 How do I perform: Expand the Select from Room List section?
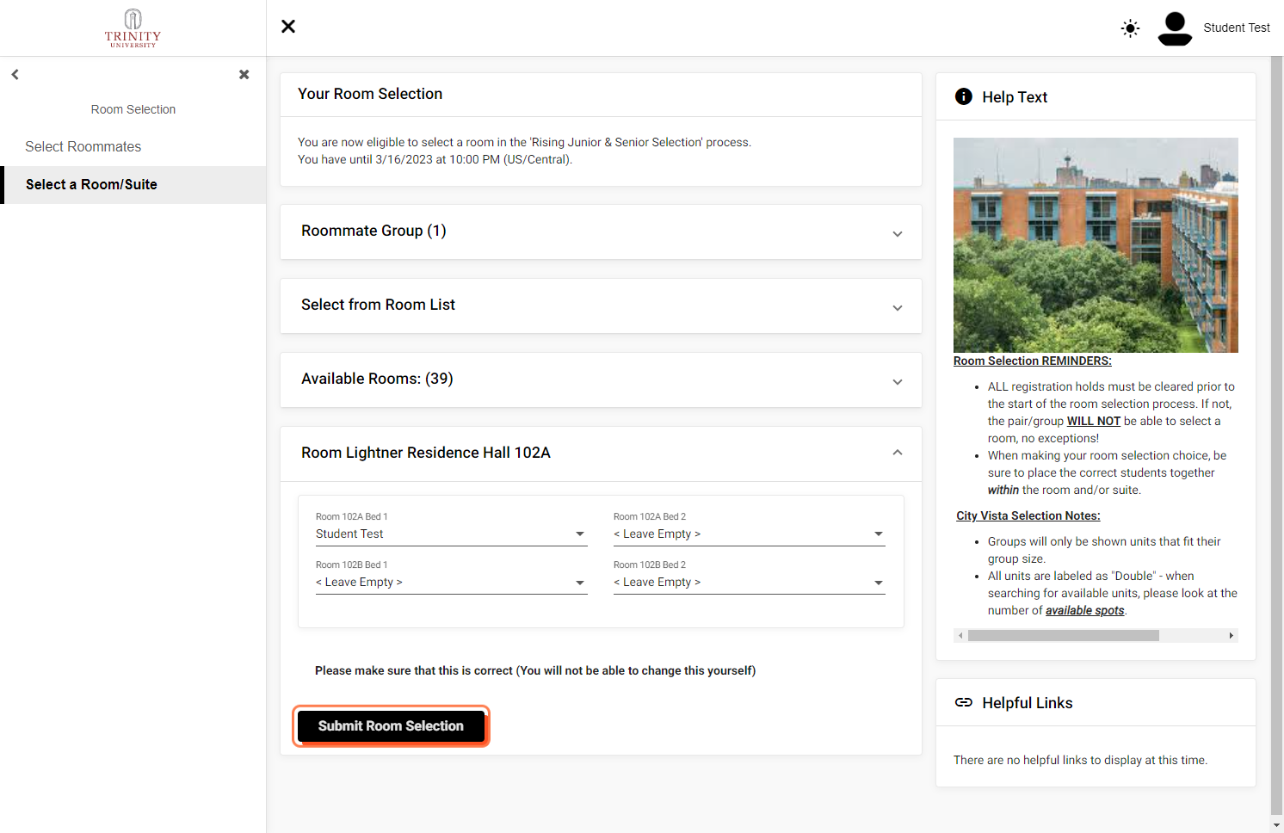coord(601,305)
